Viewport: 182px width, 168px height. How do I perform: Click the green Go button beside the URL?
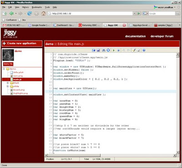[x=139, y=14]
